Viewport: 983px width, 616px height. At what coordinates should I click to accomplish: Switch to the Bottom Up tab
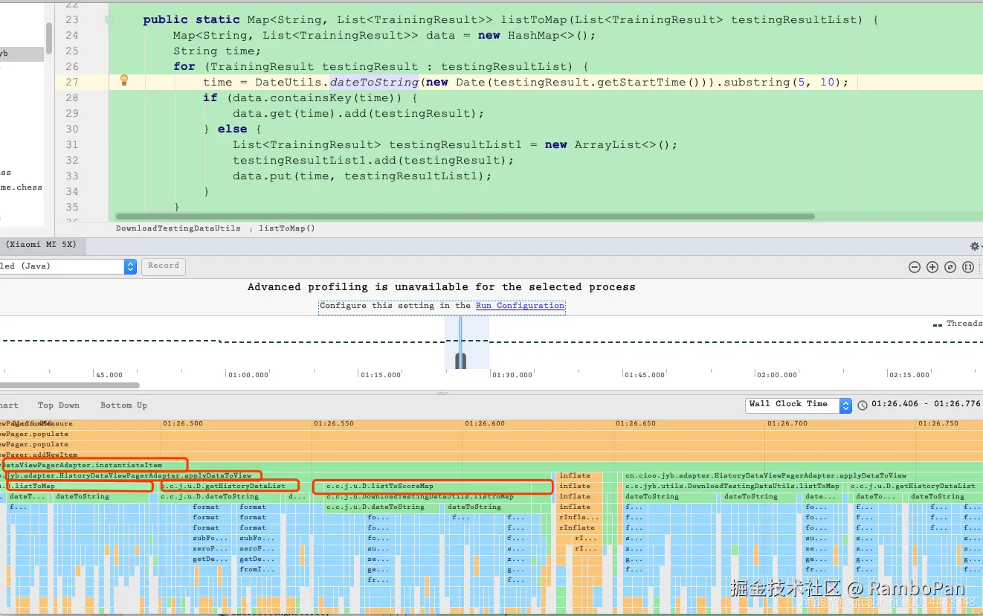tap(123, 405)
